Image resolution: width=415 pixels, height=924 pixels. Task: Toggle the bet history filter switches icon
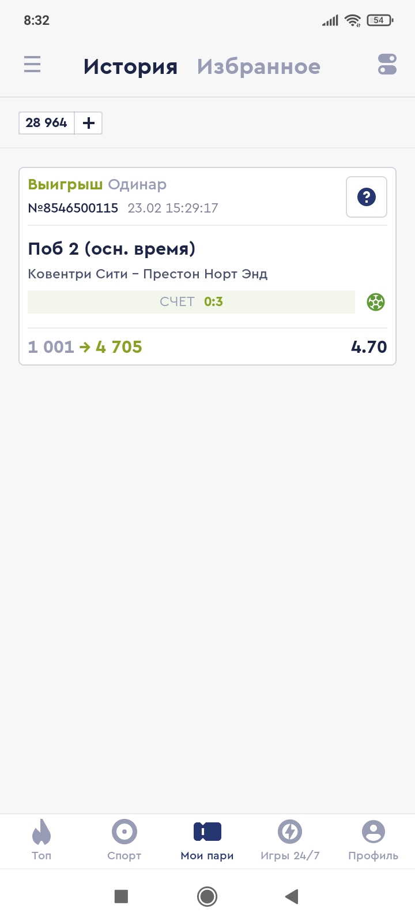(387, 64)
